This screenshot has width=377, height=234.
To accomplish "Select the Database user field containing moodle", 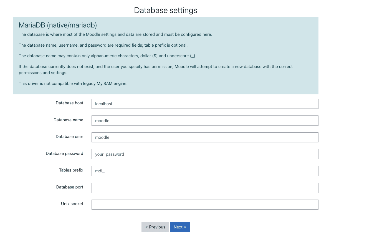I will point(205,137).
